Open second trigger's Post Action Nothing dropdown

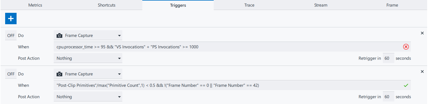(x=88, y=97)
